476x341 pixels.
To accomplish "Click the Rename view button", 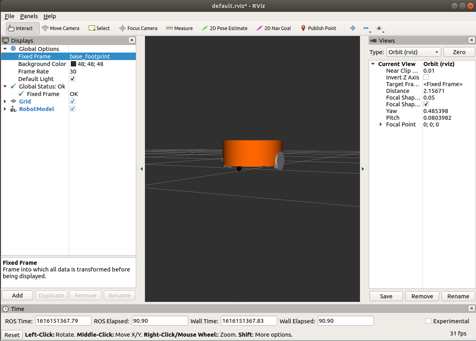I will click(x=458, y=296).
